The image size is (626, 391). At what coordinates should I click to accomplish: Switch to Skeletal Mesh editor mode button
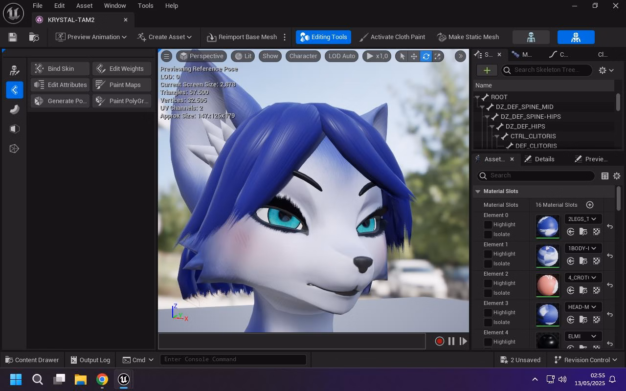[x=576, y=37]
